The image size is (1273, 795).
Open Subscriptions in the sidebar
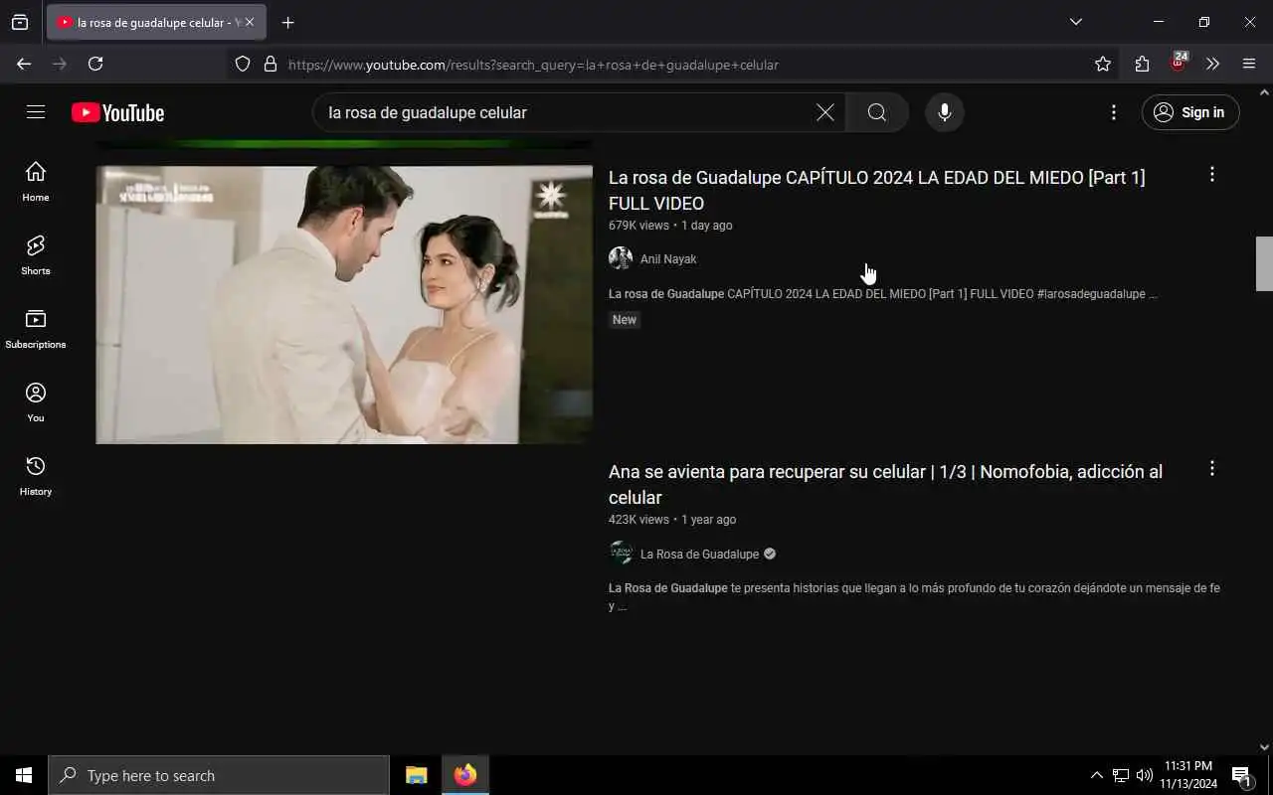36,329
